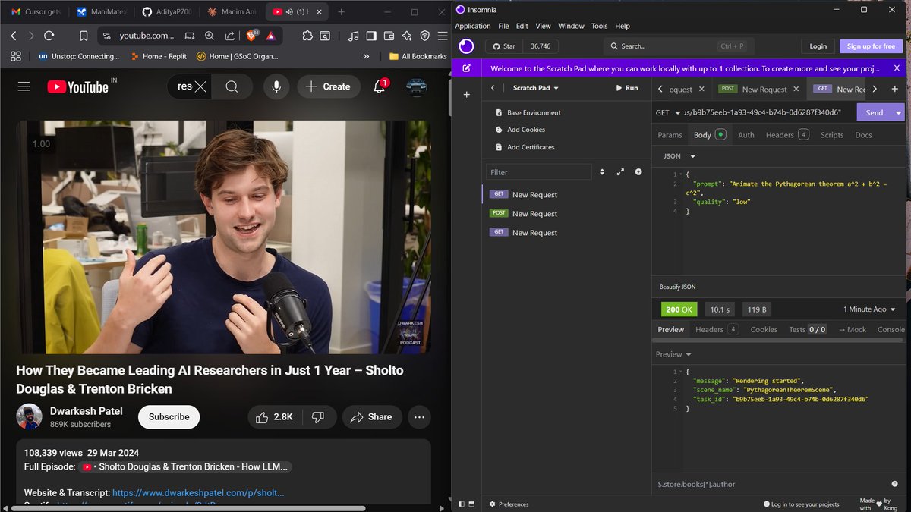Open the YouTube account avatar menu
Viewport: 911px width, 512px height.
tap(416, 86)
